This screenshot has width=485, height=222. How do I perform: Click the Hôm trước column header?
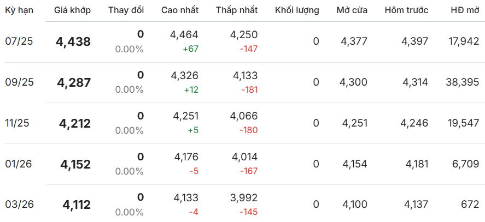click(x=406, y=10)
